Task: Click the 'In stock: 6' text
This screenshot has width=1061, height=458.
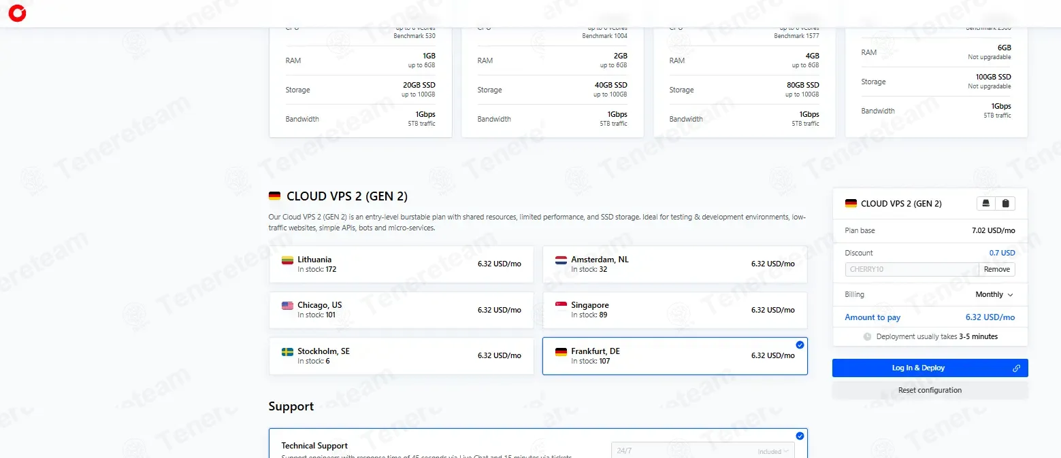Action: coord(314,362)
